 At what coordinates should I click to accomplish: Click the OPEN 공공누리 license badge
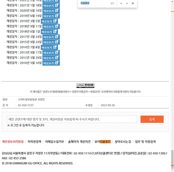(x=85, y=86)
